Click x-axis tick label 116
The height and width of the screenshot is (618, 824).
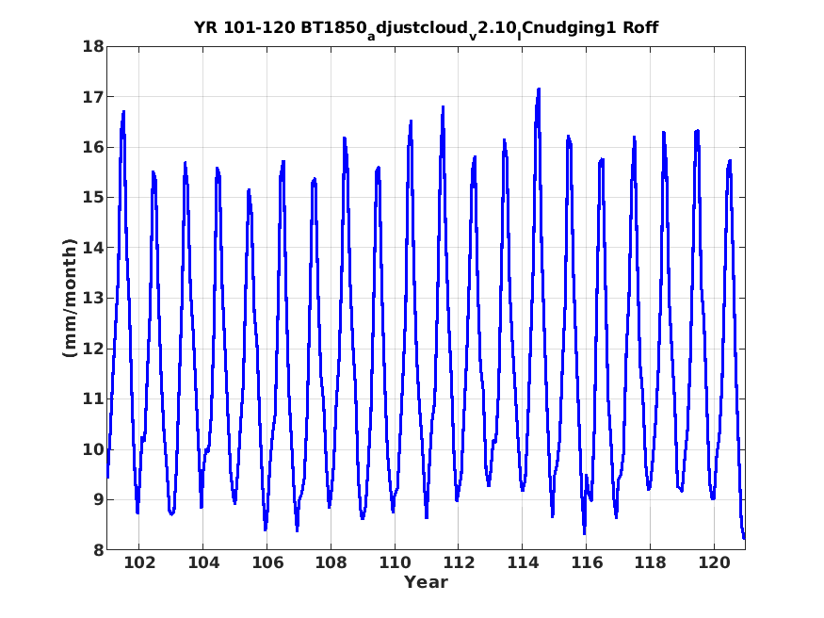click(x=586, y=562)
